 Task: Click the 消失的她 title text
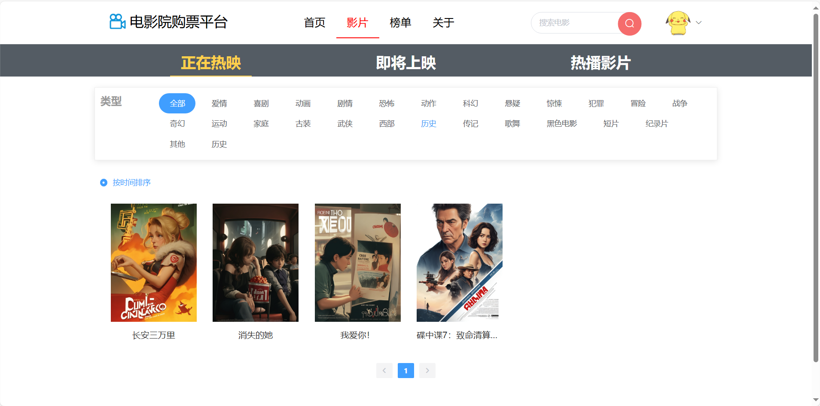click(256, 335)
